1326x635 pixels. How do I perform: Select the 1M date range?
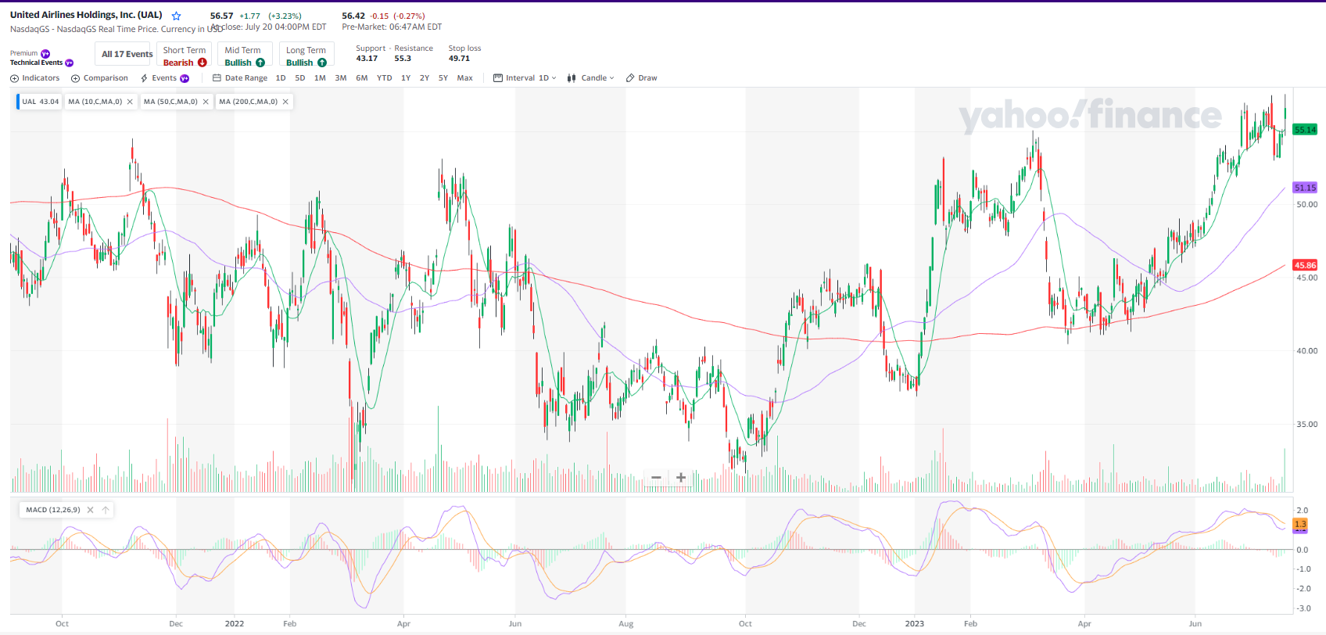[320, 78]
